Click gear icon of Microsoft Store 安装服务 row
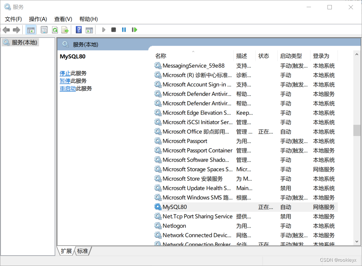 tap(158, 179)
